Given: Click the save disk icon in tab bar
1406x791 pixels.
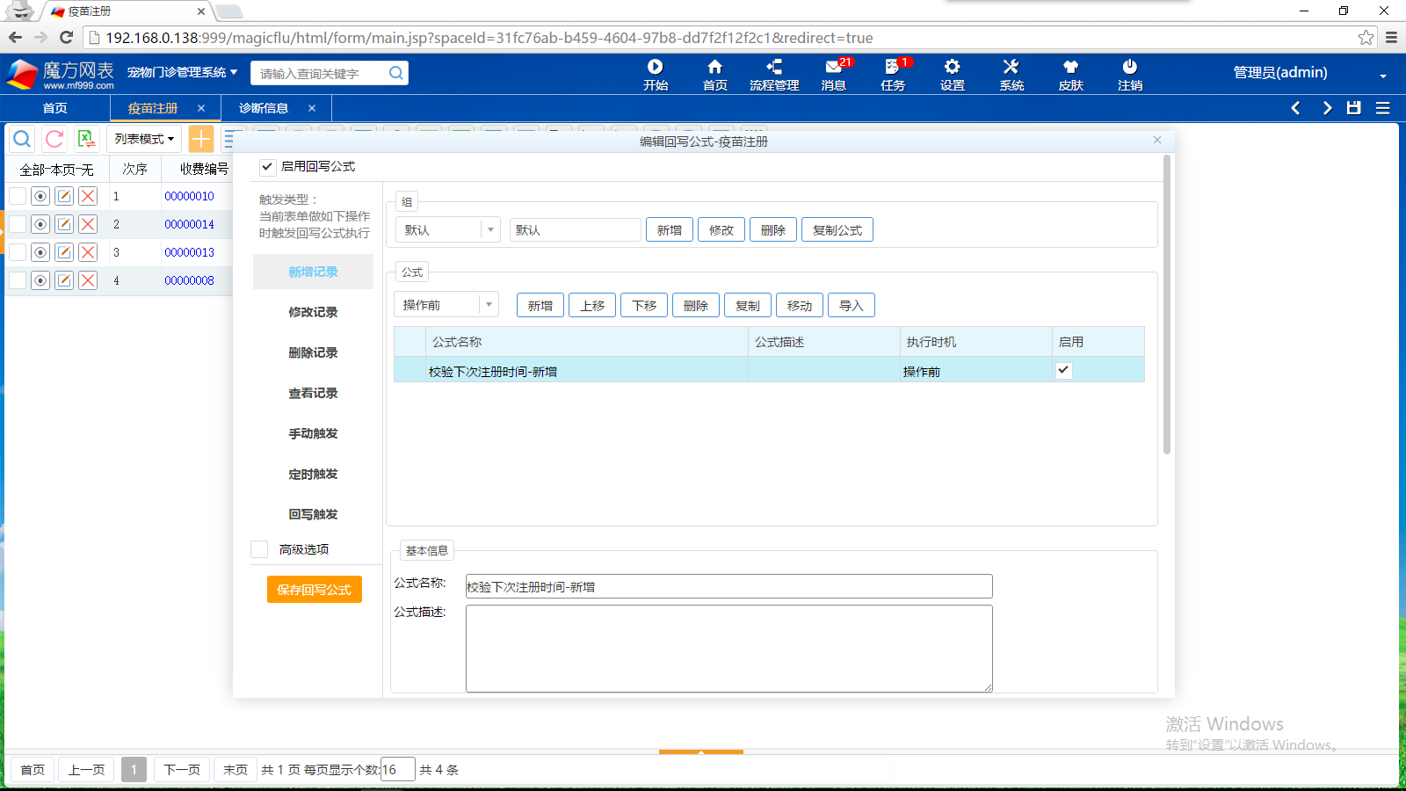Looking at the screenshot, I should [1354, 108].
